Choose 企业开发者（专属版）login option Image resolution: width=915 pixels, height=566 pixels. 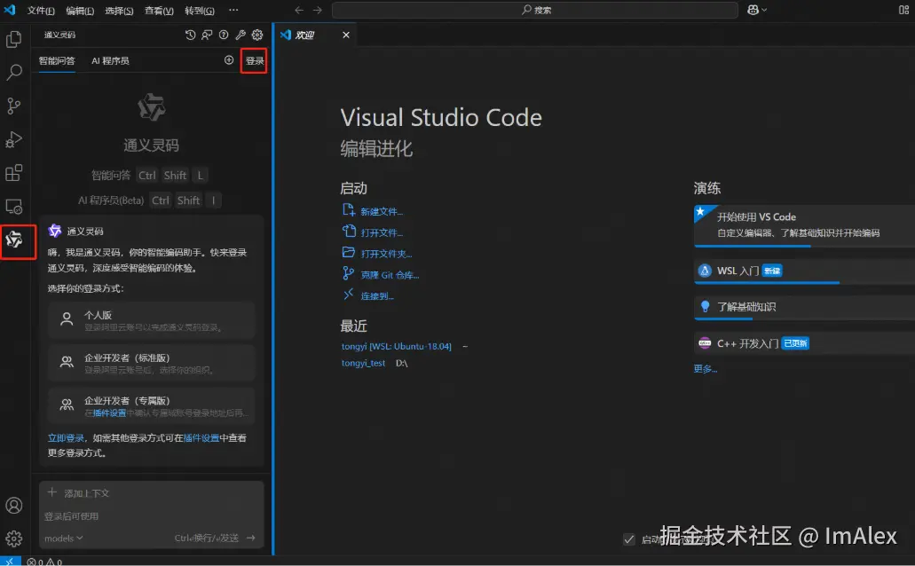pos(151,406)
